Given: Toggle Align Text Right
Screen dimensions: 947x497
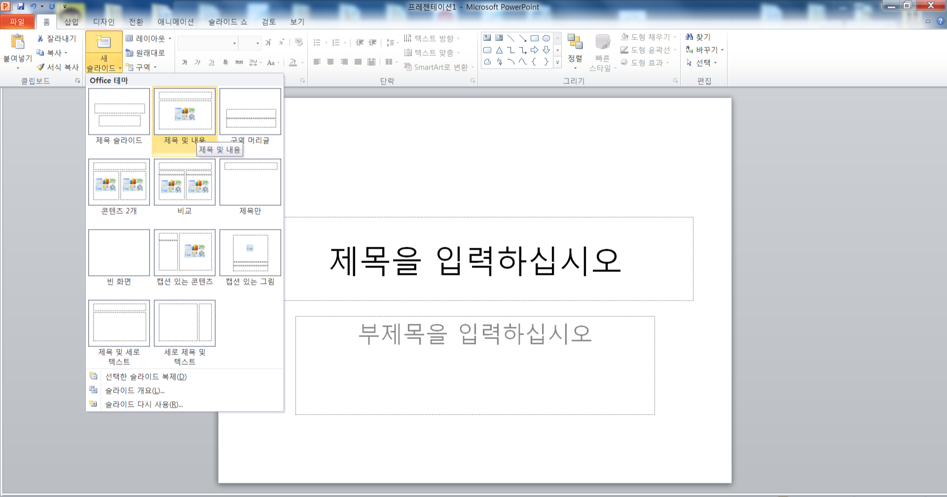Looking at the screenshot, I should coord(344,62).
